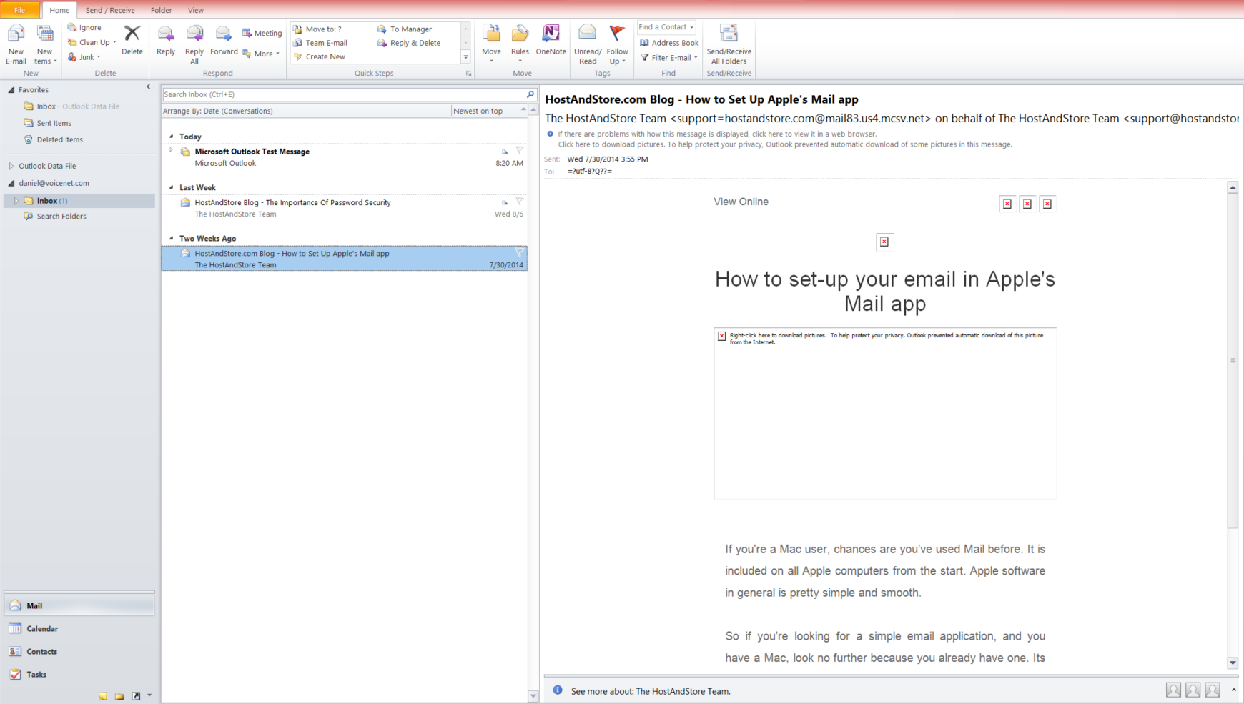Open the Address Book
Viewport: 1244px width, 704px height.
pyautogui.click(x=669, y=43)
